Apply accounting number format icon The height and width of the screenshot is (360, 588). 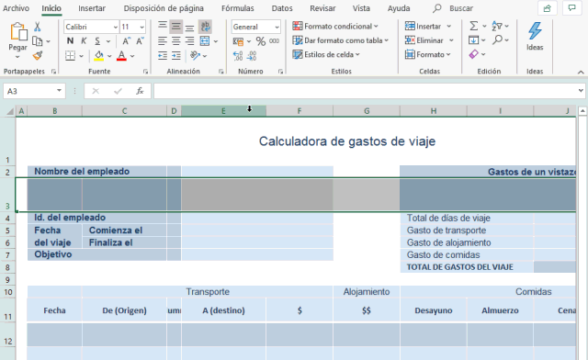pyautogui.click(x=239, y=41)
